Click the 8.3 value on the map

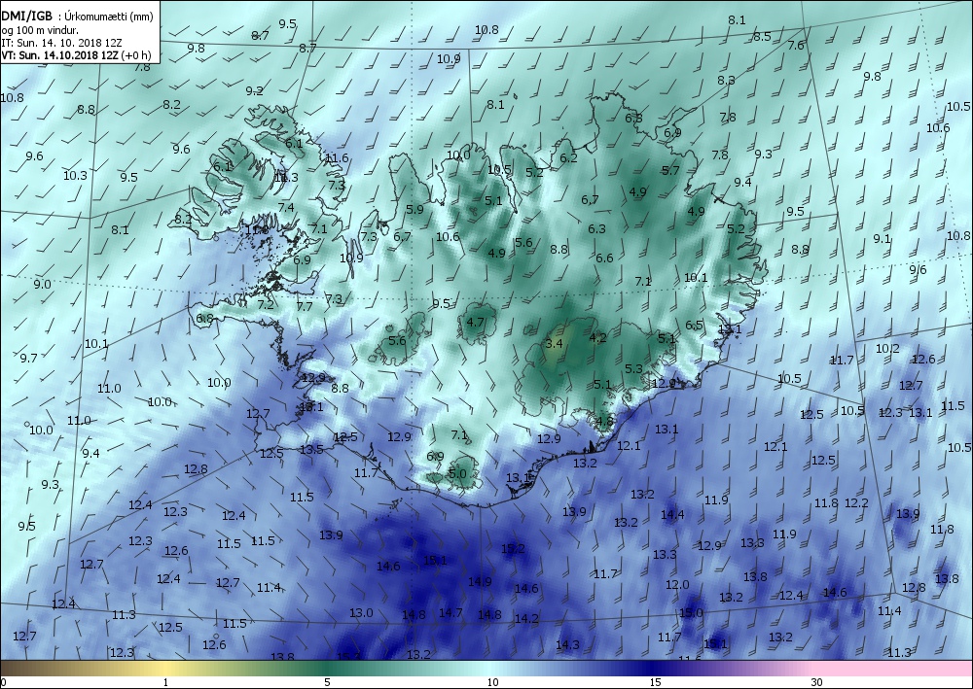(x=726, y=80)
